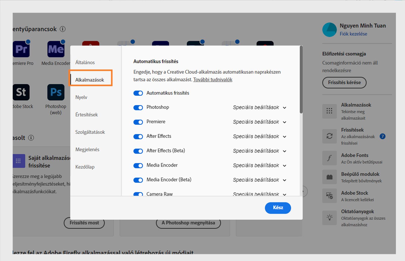This screenshot has height=261, width=405.
Task: Toggle Media Encoder auto-update switch
Action: [138, 166]
